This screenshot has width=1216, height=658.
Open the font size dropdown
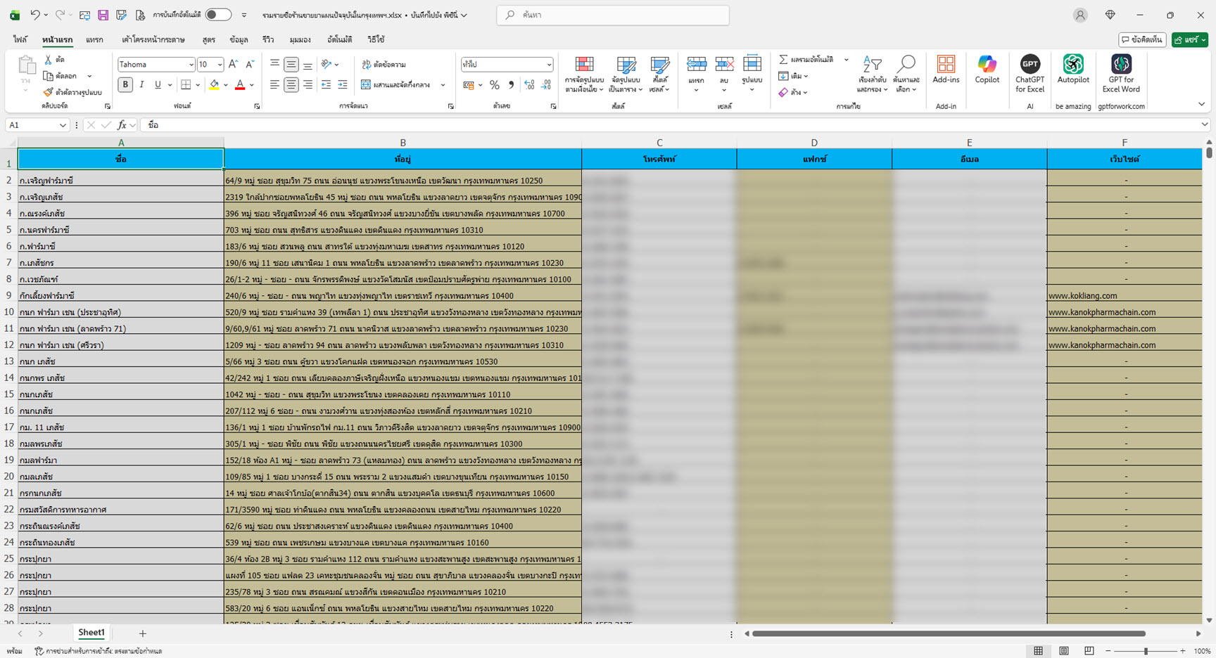click(220, 65)
